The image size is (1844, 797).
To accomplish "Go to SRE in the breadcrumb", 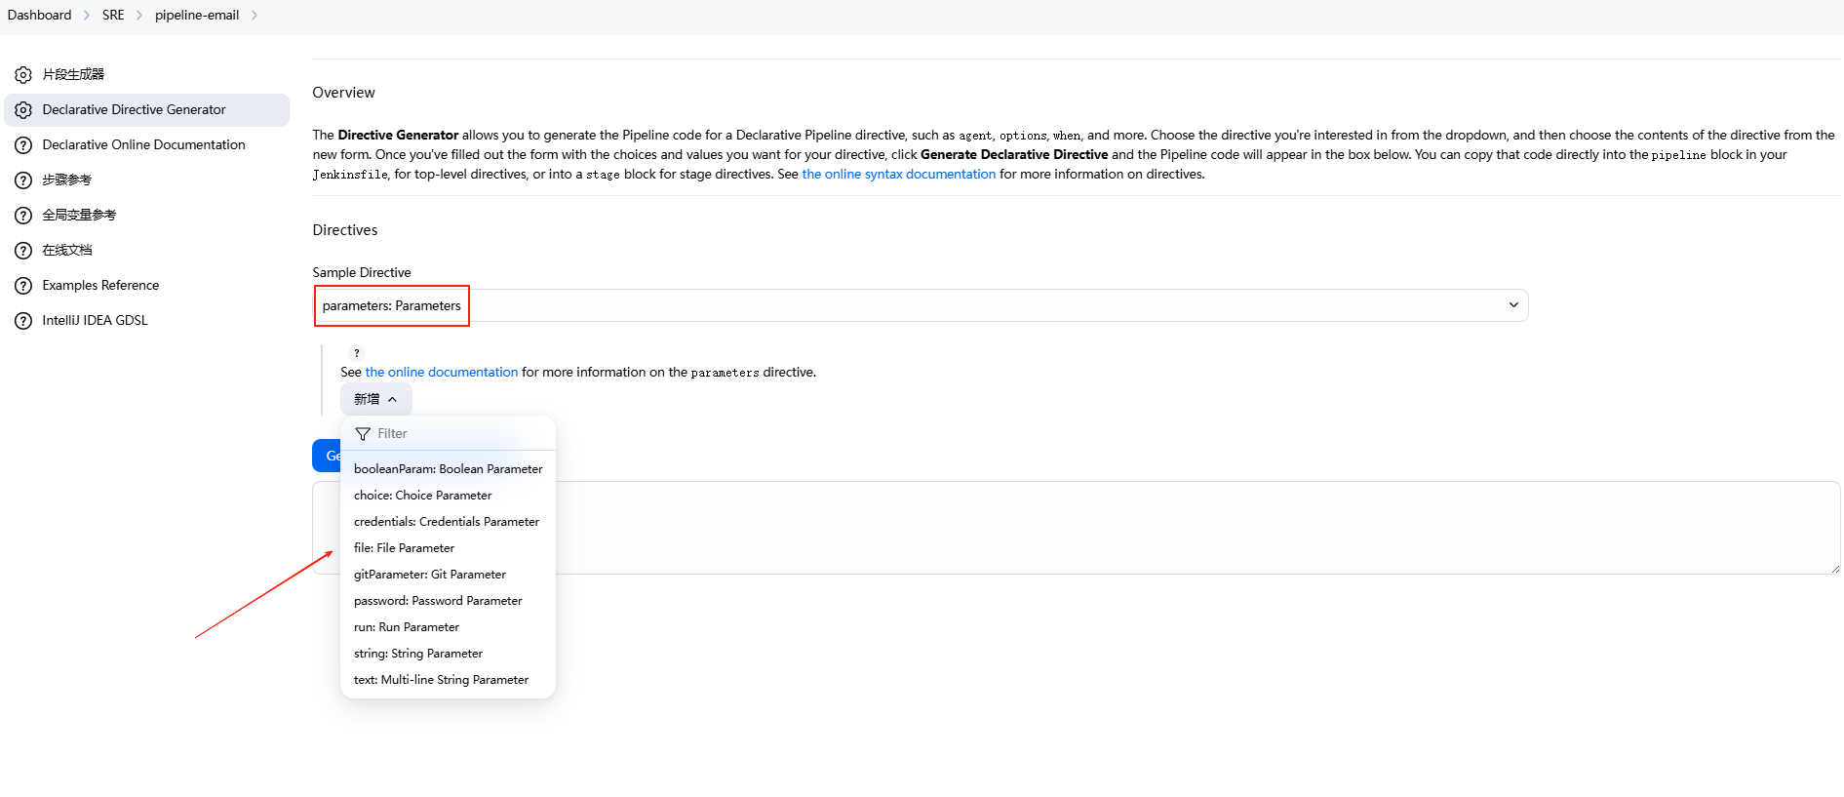I will point(113,16).
